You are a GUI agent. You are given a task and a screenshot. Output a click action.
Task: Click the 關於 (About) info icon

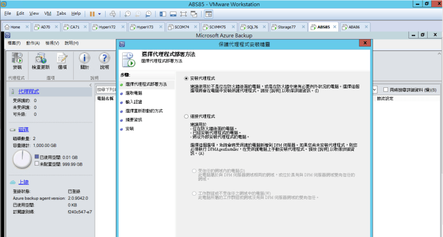pyautogui.click(x=85, y=60)
